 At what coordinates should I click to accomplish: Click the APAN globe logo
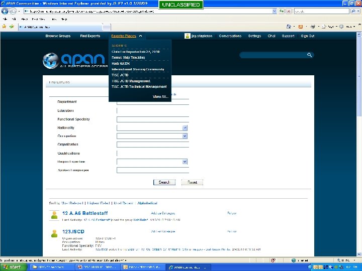tap(51, 60)
